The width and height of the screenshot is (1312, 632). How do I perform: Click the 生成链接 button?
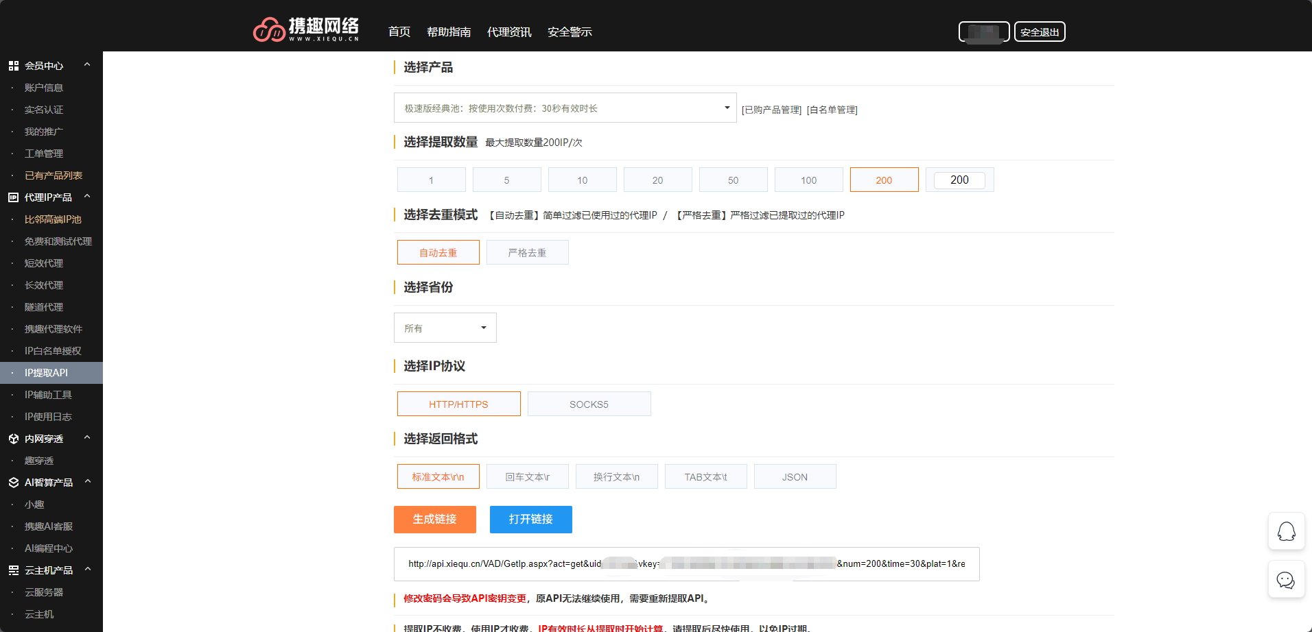(x=434, y=520)
